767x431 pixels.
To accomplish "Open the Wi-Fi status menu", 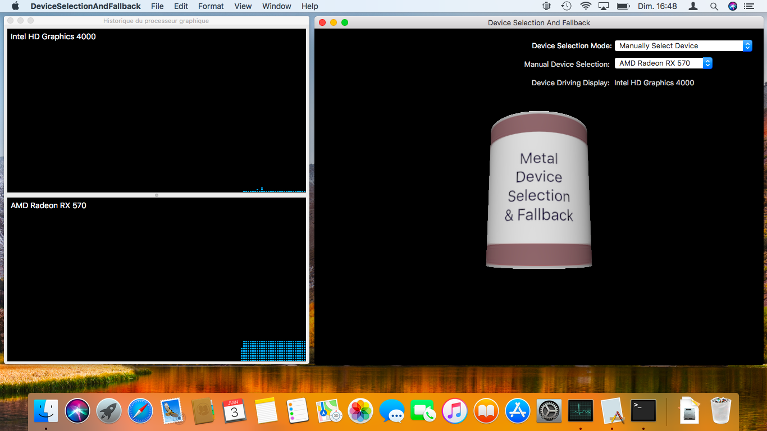I will (x=586, y=6).
